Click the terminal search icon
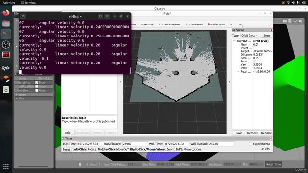308x173 pixels. click(x=100, y=16)
